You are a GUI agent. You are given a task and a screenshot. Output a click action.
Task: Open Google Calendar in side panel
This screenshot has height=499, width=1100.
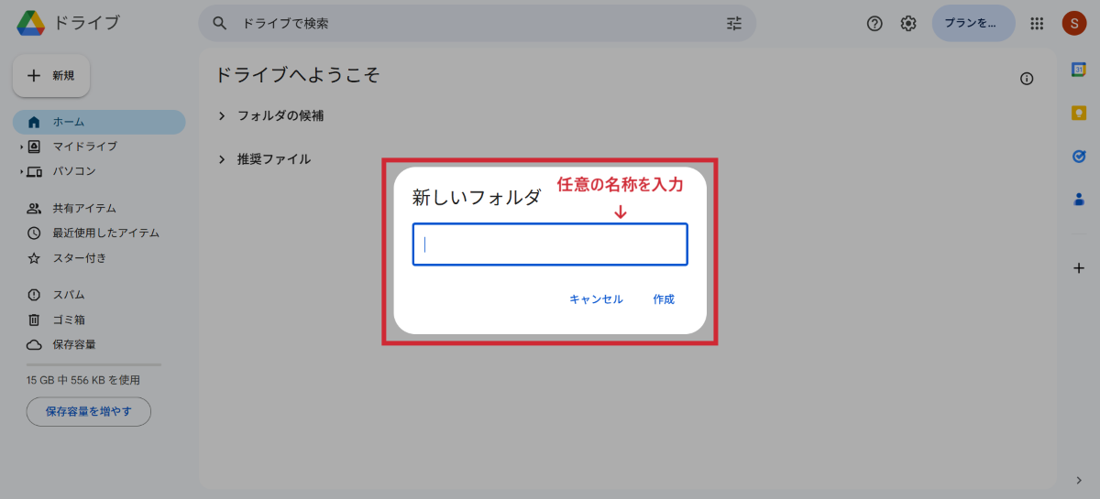pos(1079,71)
